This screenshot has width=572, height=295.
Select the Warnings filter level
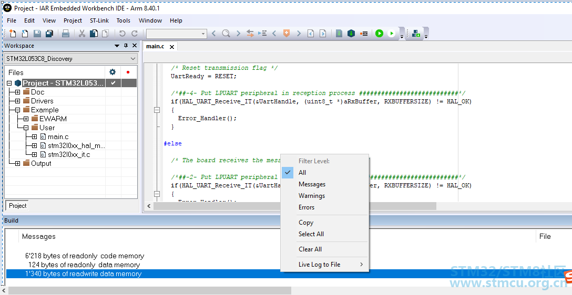click(325, 196)
